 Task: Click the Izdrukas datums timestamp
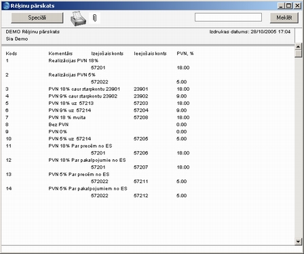tap(250, 32)
